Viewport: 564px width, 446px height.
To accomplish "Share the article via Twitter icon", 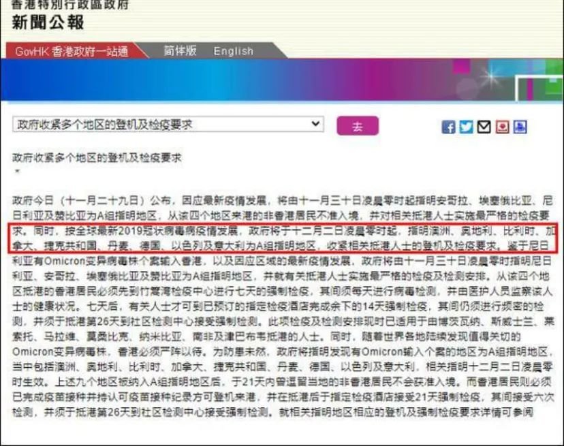I will click(466, 127).
